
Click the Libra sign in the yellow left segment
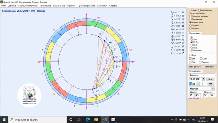click(49, 52)
